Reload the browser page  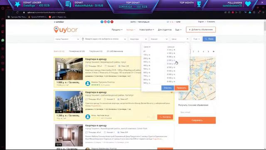click(x=17, y=12)
